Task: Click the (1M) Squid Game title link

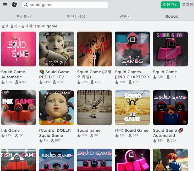Action: point(132,131)
